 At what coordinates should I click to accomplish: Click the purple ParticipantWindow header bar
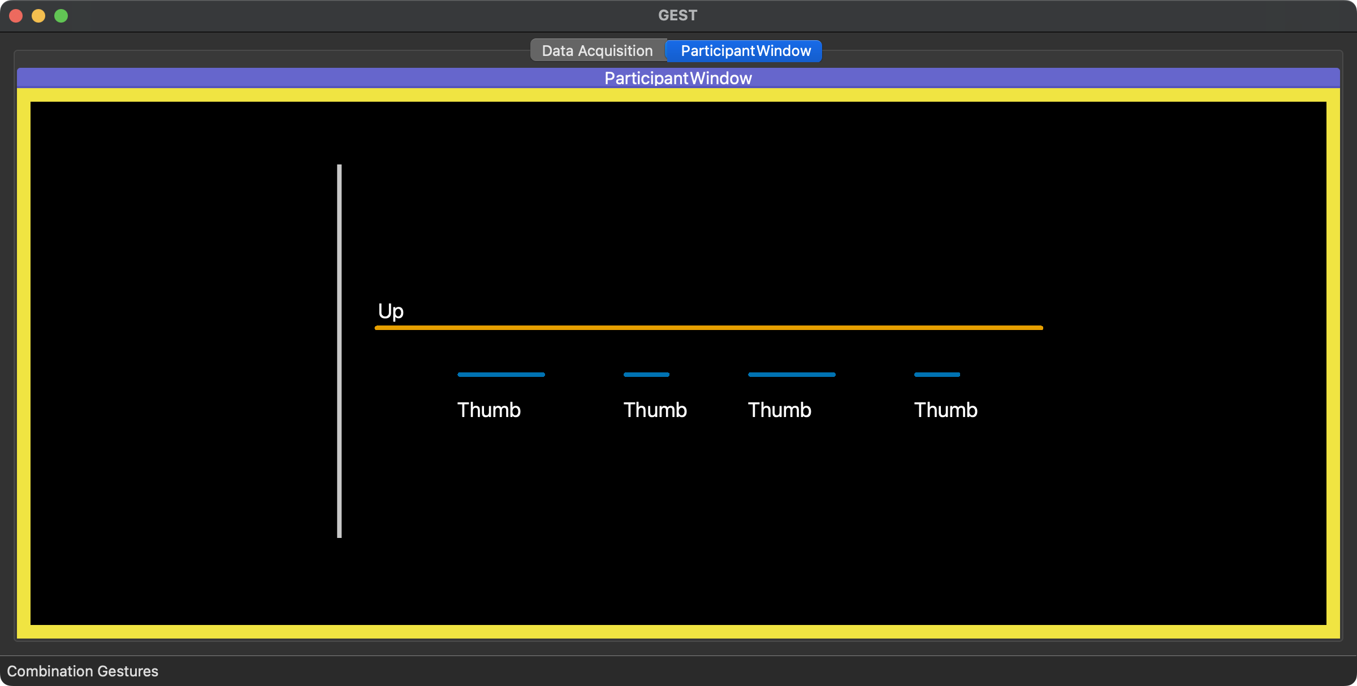pyautogui.click(x=678, y=78)
